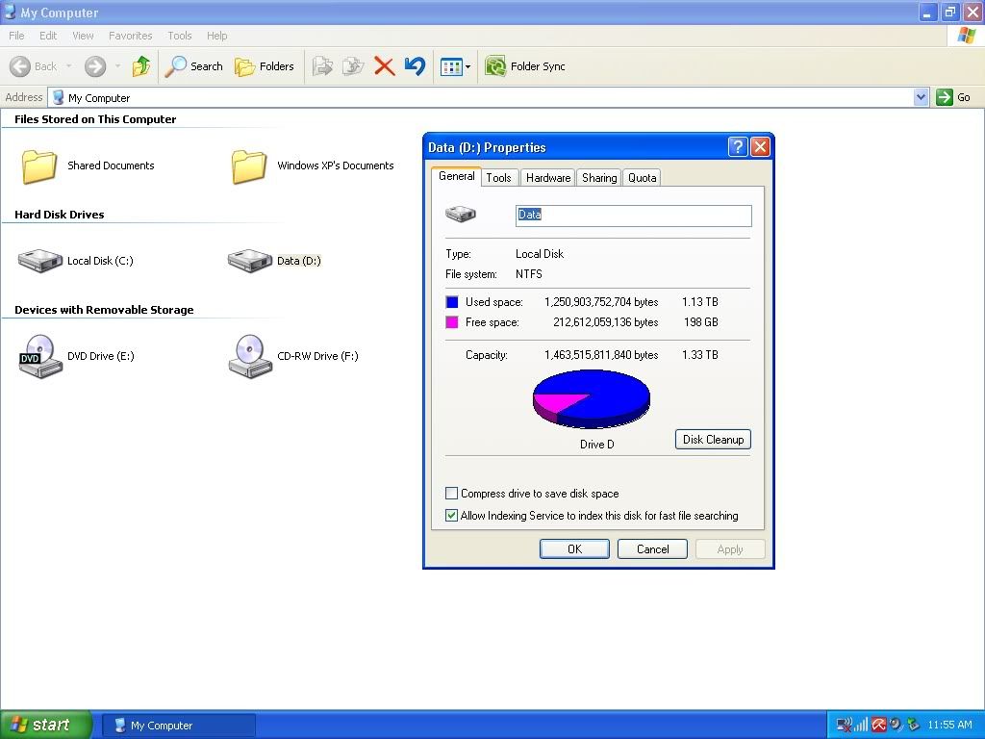Click the red antivirus tray icon

(878, 726)
